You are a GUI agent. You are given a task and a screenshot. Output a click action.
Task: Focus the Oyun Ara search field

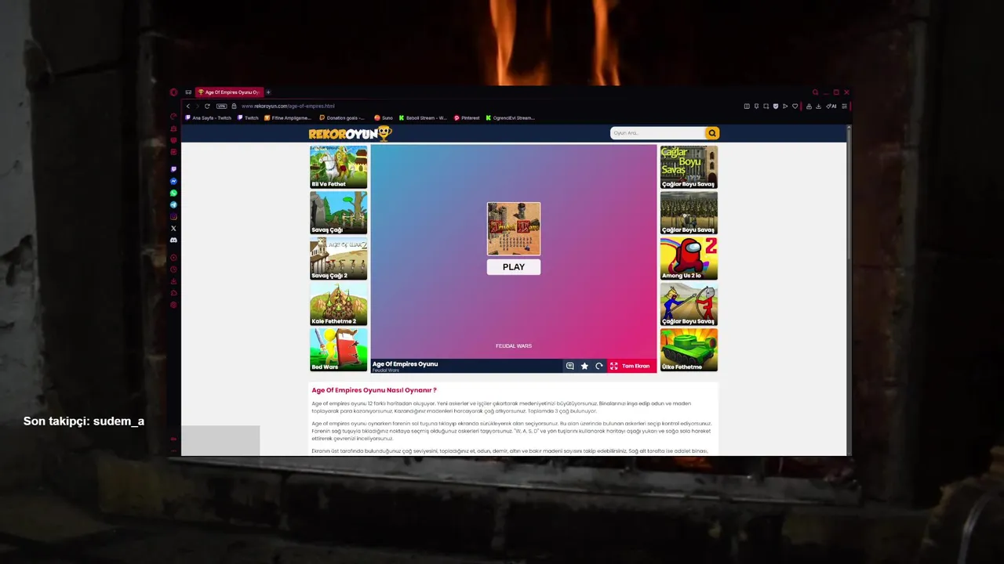(x=657, y=133)
